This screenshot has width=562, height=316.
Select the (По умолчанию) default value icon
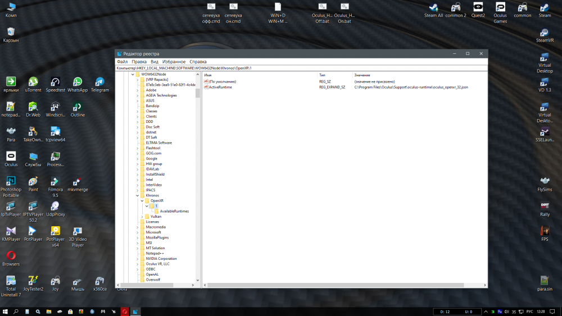pos(206,81)
